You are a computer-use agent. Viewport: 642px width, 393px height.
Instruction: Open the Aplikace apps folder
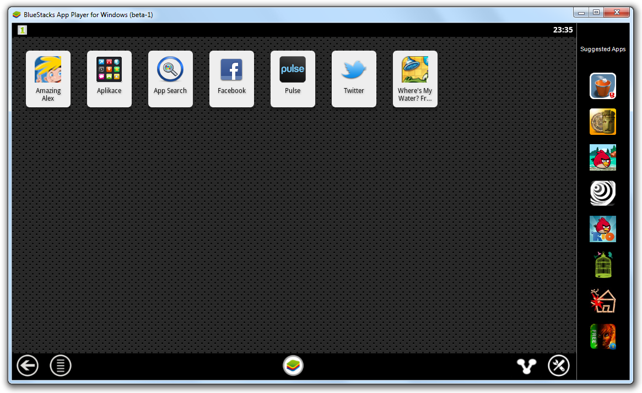[x=109, y=79]
